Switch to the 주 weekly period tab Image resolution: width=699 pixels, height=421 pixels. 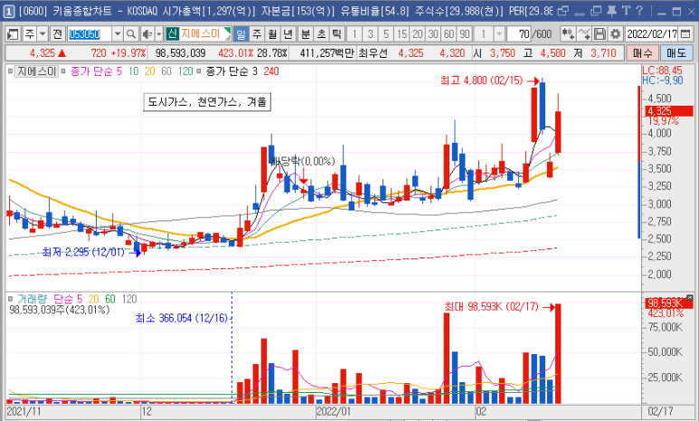tap(257, 33)
